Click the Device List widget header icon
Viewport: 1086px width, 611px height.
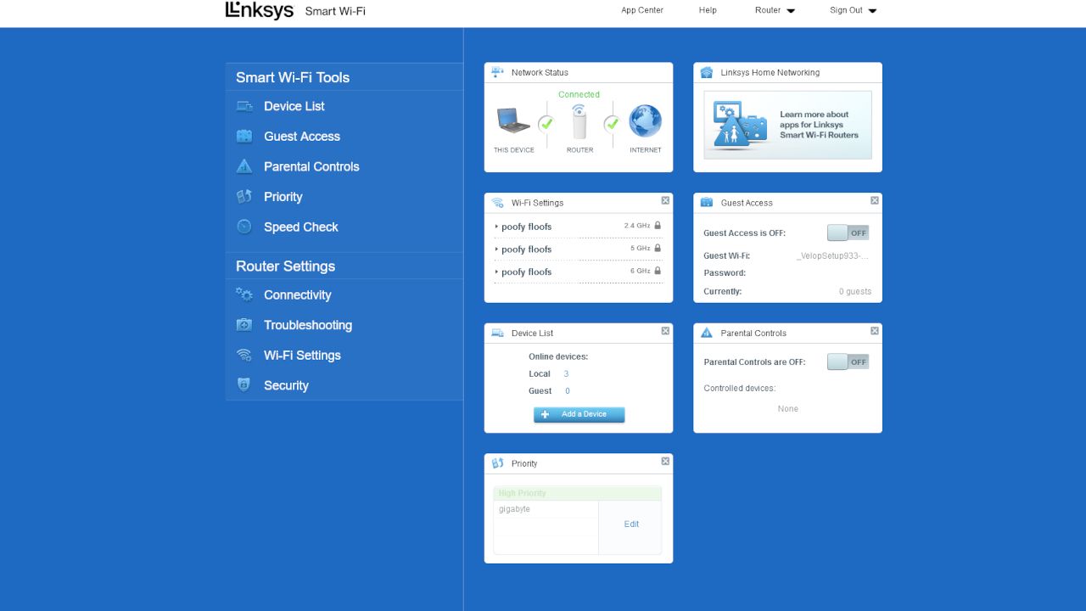pos(497,334)
